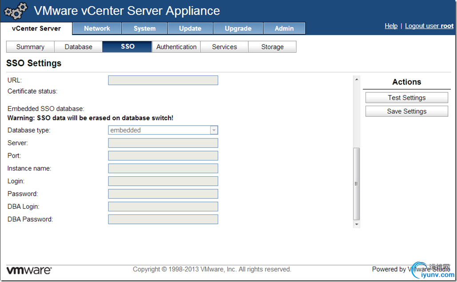The image size is (457, 282).
Task: Click the Save Settings button
Action: 406,111
